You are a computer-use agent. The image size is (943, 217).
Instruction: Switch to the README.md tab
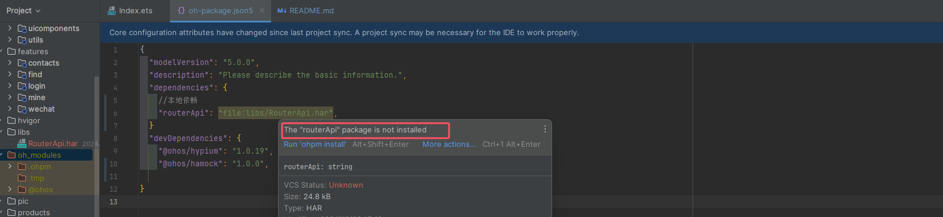point(306,10)
